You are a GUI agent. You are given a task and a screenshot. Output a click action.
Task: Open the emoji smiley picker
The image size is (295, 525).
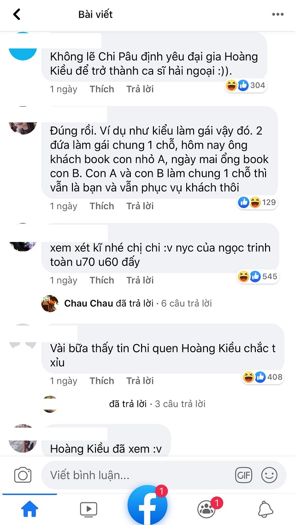coord(269,475)
